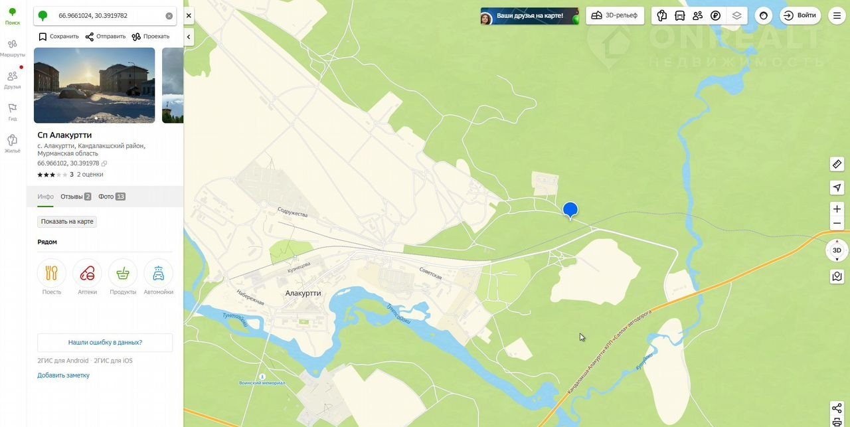
Task: Select the Продукты groceries nearby icon
Action: click(123, 277)
